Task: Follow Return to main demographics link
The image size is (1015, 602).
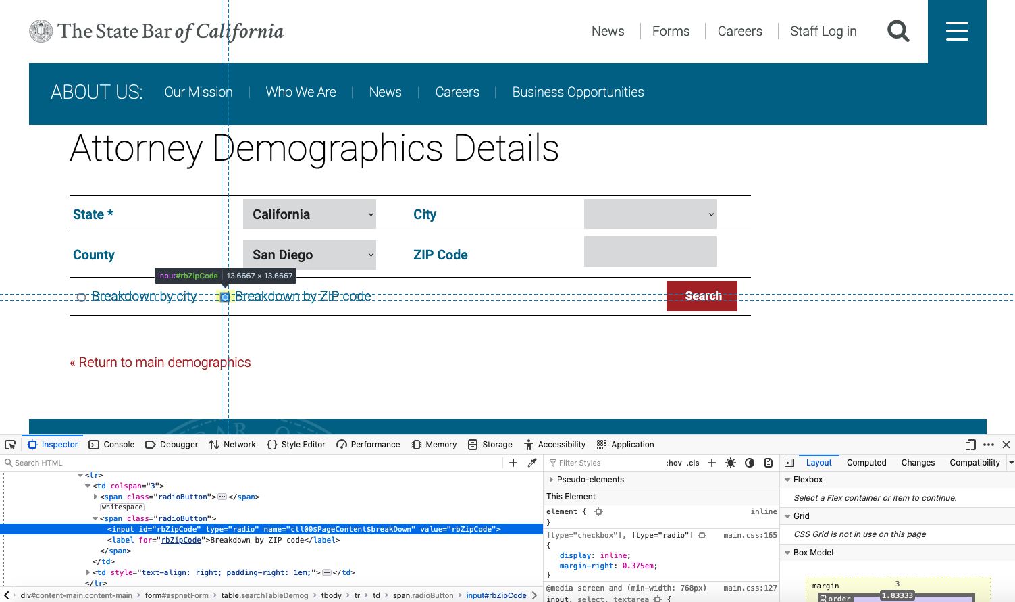Action: click(x=160, y=362)
